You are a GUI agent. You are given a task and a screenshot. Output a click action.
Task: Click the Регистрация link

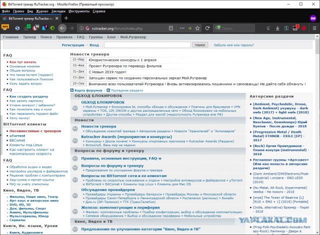point(73,45)
